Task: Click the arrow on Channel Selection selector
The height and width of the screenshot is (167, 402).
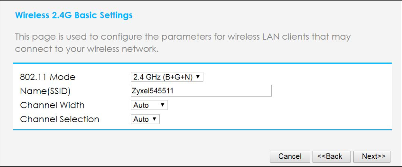Action: (155, 120)
